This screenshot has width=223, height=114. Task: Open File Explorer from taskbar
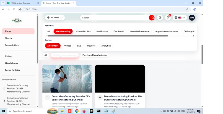[62, 111]
